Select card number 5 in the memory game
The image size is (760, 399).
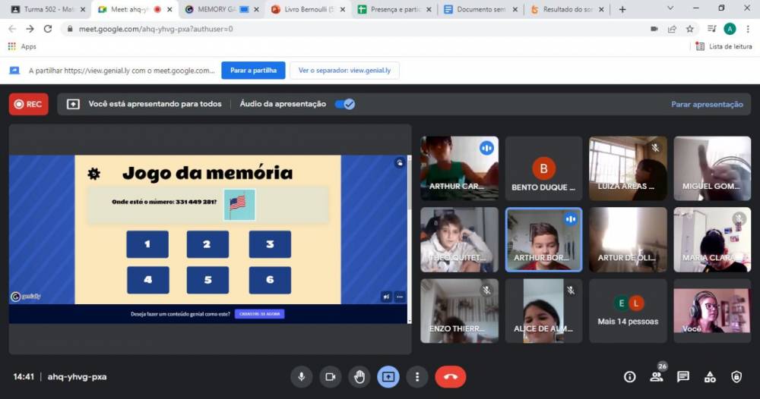[x=208, y=280]
